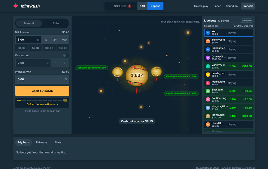Screen dimensions: 268x169
Task: Click the Simulated badge in Live bets
Action: pyautogui.click(x=246, y=21)
